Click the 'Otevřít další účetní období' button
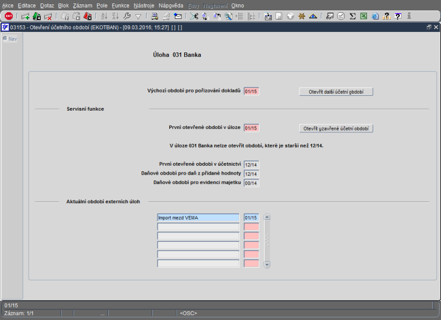441x320 pixels. click(336, 92)
